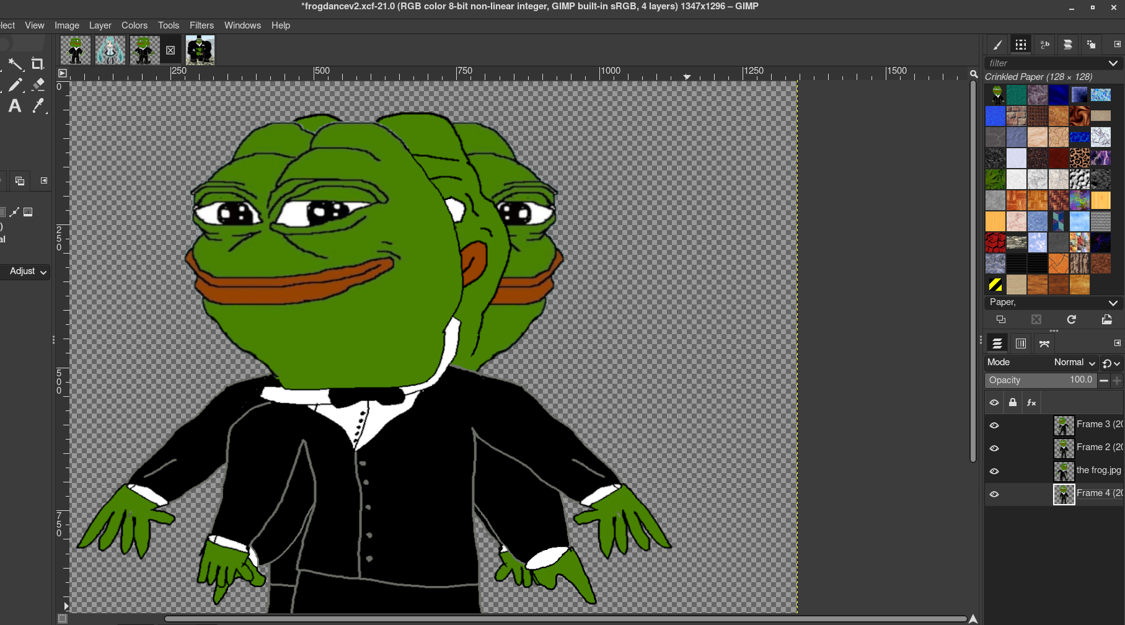Hide the Frame 2 layer

coord(994,448)
